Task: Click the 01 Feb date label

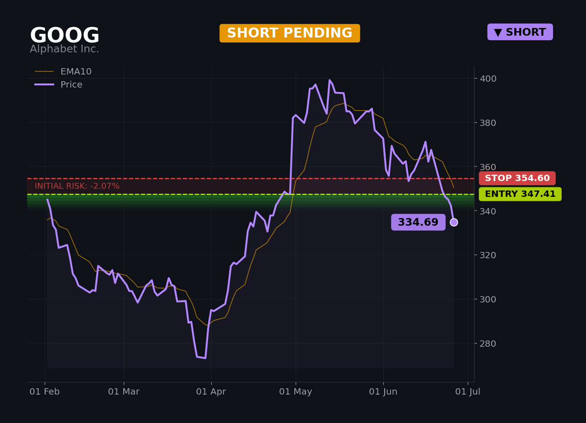Action: (x=45, y=392)
